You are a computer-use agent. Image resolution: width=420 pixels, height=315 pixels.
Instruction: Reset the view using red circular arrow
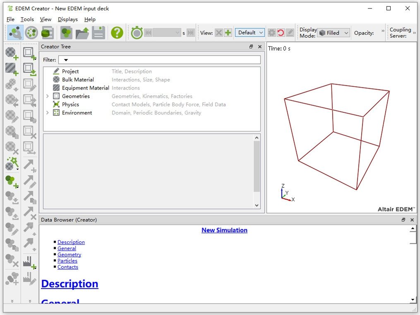point(281,33)
